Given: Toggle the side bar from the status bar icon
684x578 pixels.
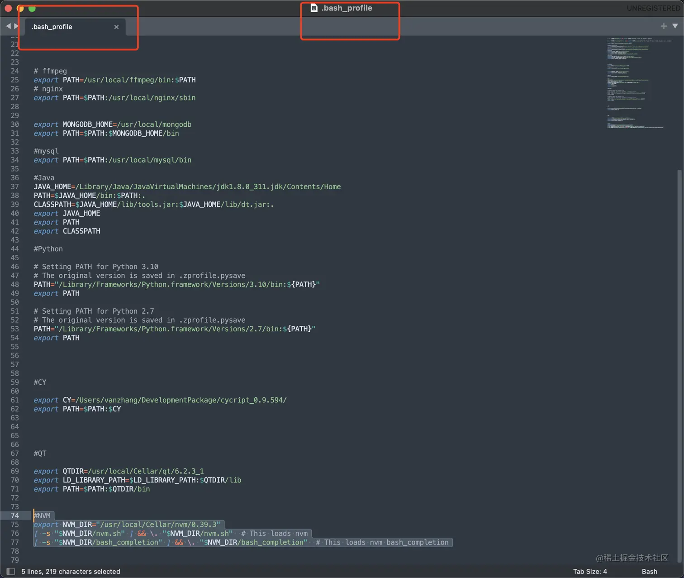Looking at the screenshot, I should coord(11,571).
